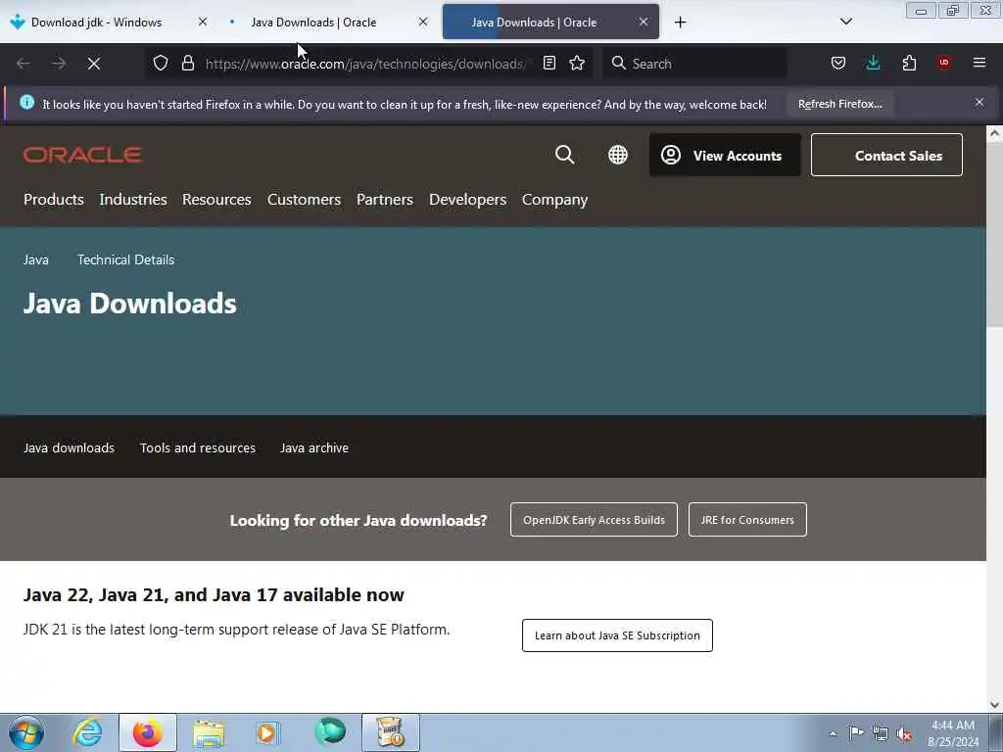Close the Download jdk - Windows tab
This screenshot has height=752, width=1003.
[202, 22]
